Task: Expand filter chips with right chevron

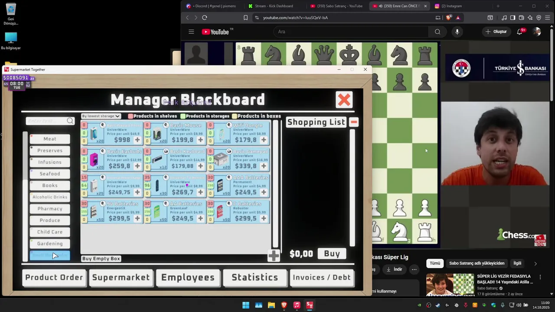Action: 535,263
